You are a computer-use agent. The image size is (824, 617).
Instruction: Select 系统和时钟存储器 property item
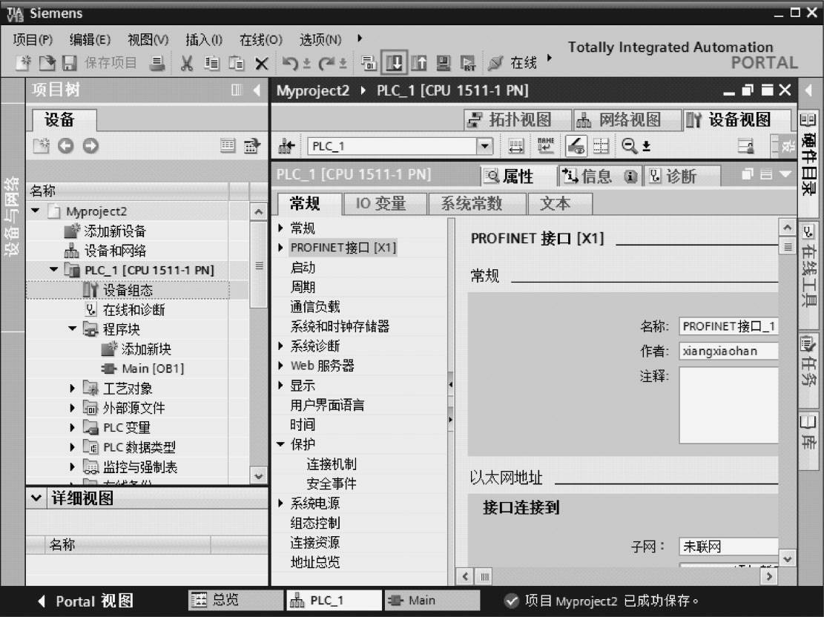(340, 326)
